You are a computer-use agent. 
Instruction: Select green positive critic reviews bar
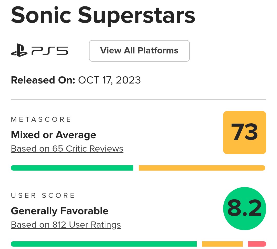coord(72,168)
